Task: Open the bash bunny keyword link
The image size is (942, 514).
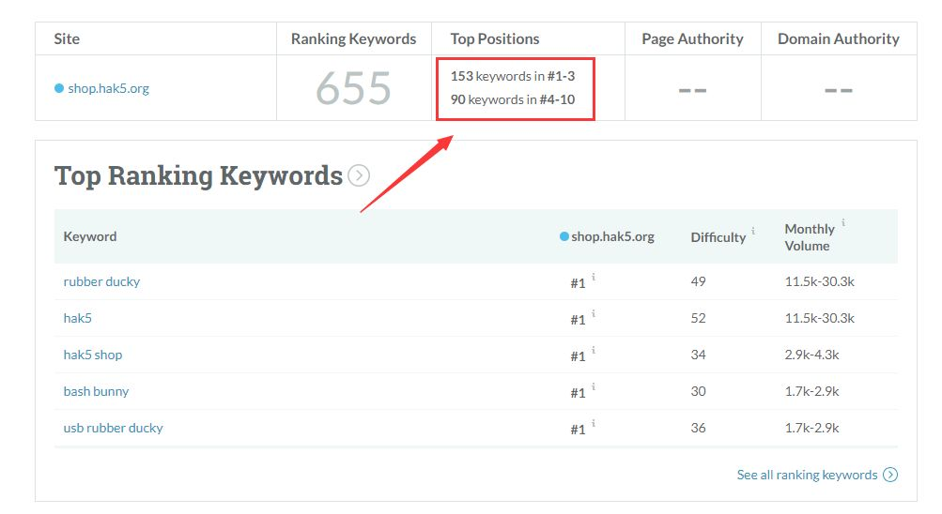Action: point(96,391)
